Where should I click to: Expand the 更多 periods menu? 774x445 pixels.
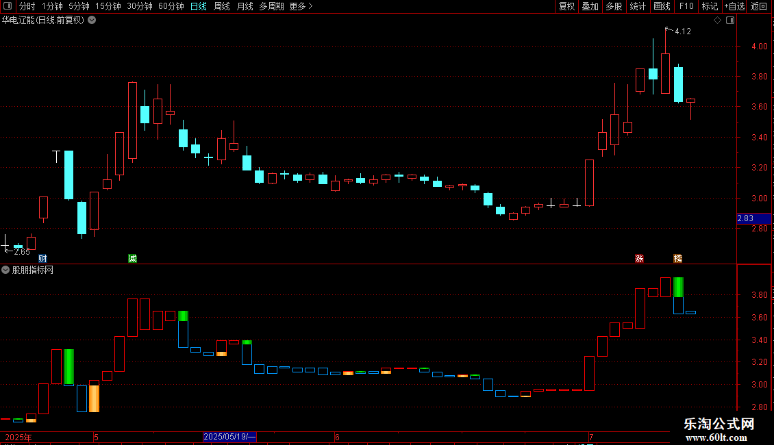tap(301, 6)
